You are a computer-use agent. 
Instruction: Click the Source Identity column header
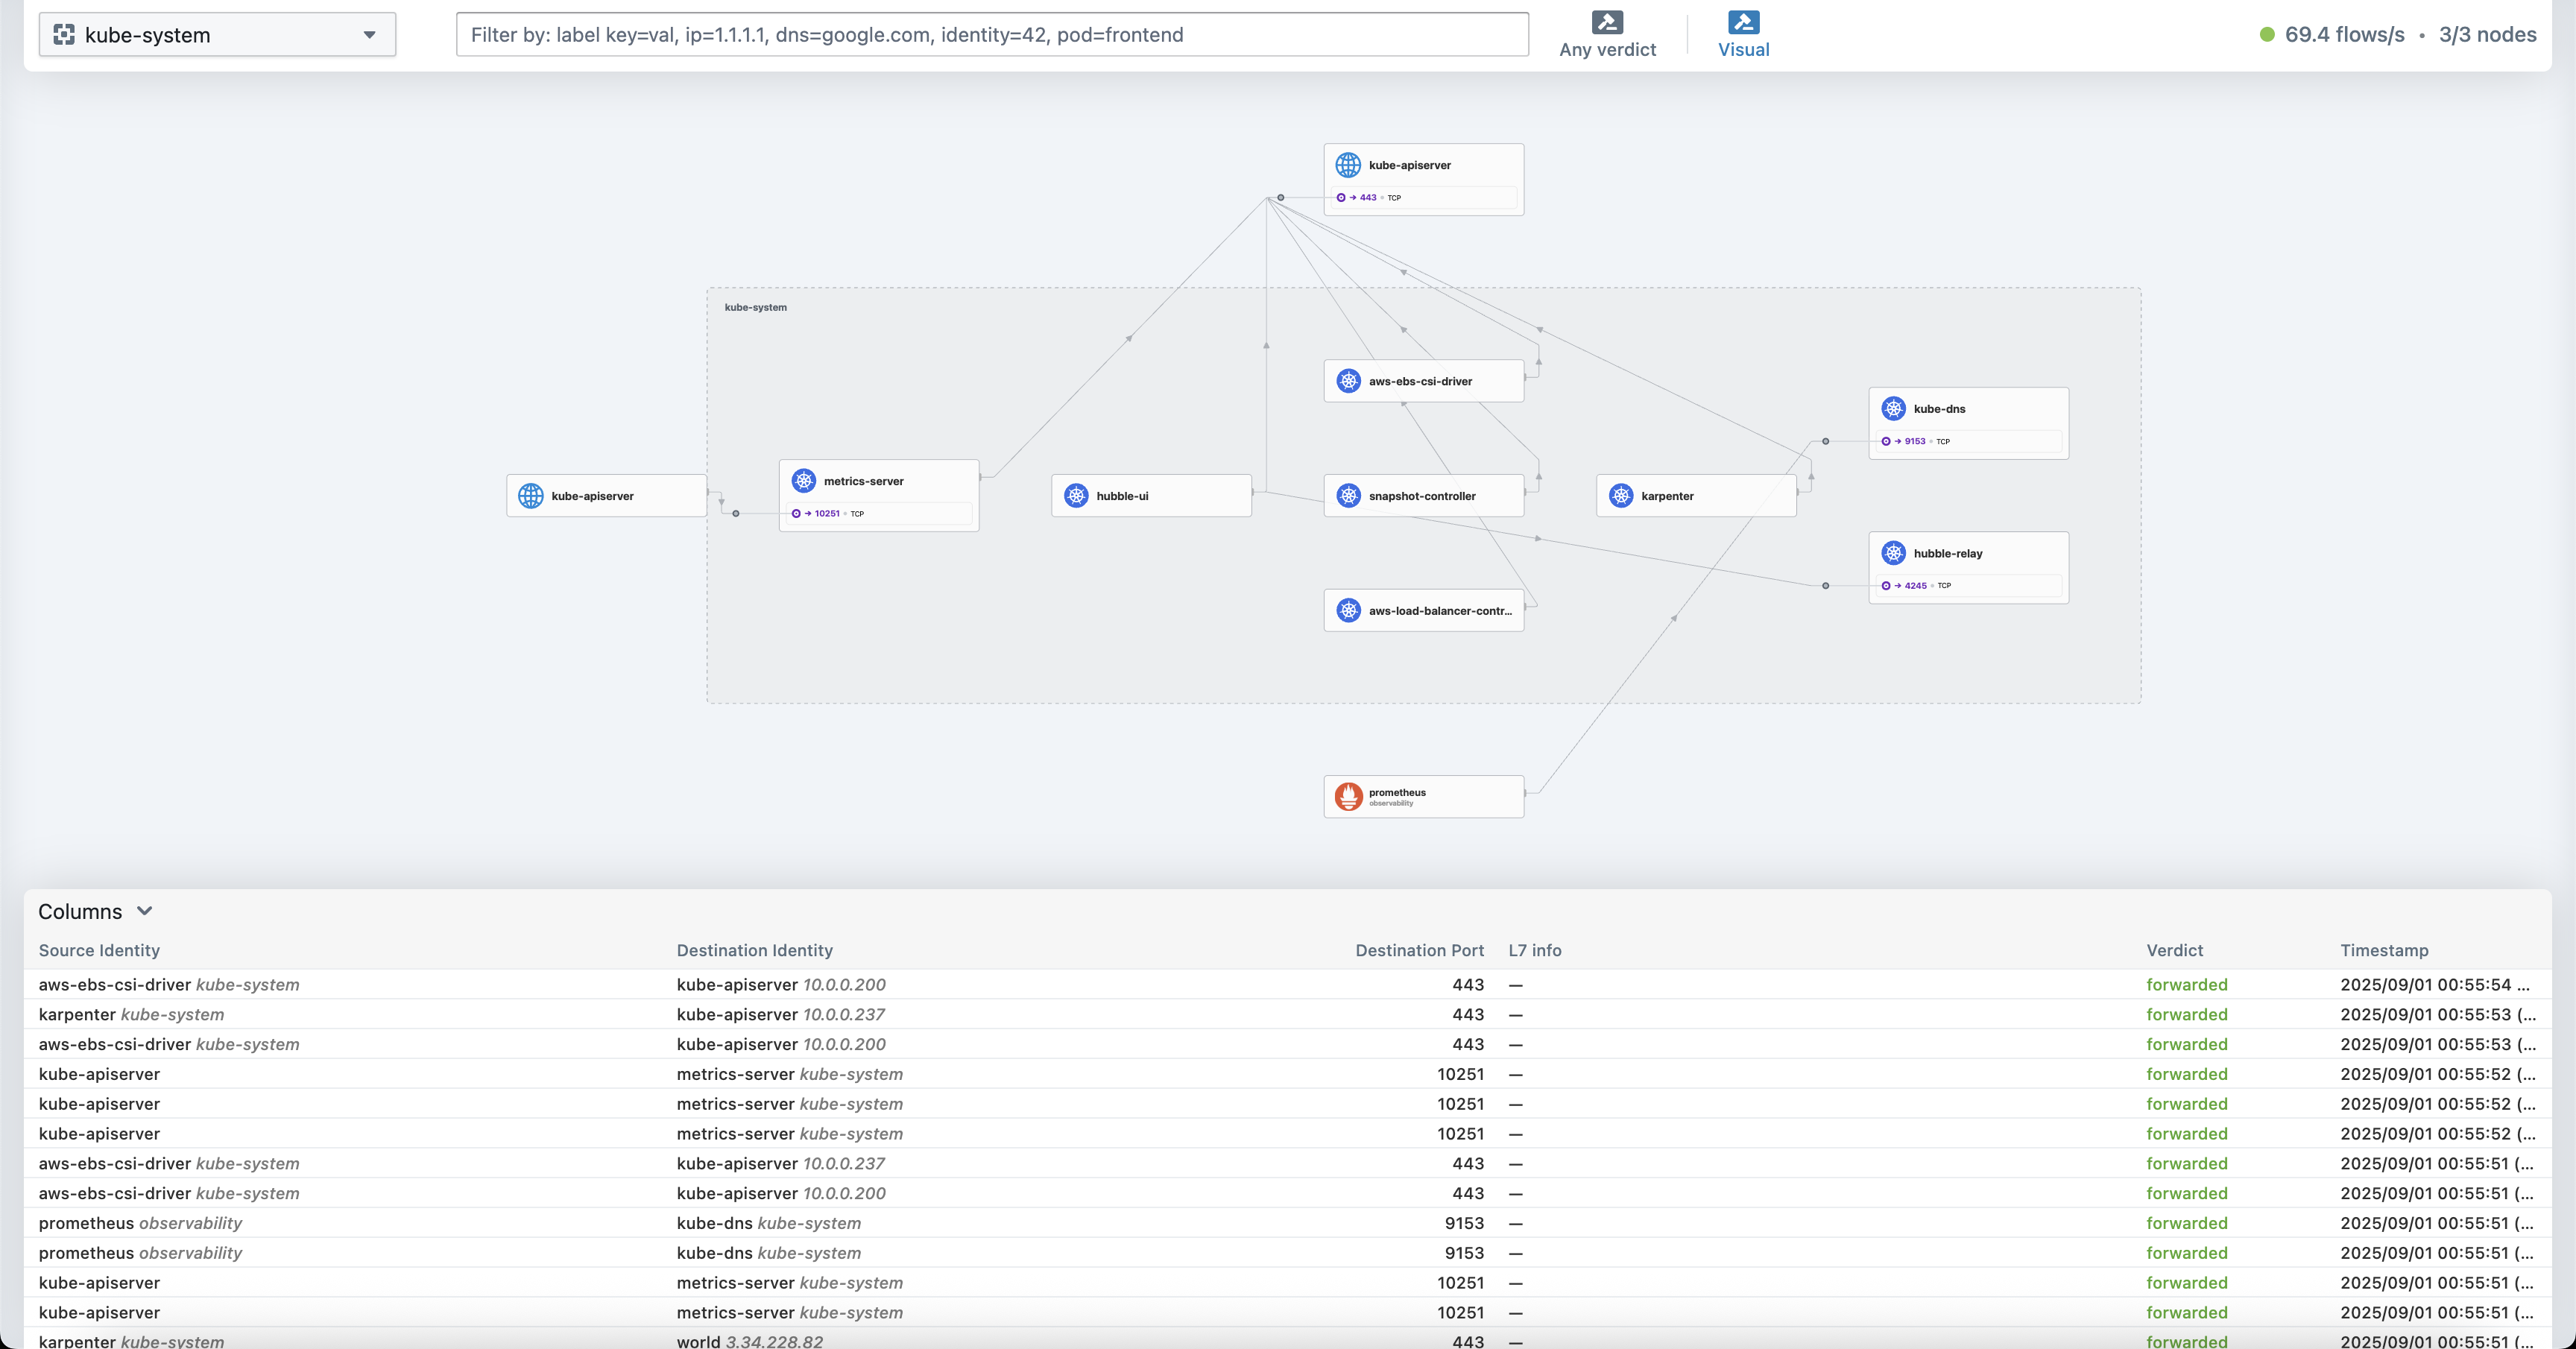(x=99, y=951)
